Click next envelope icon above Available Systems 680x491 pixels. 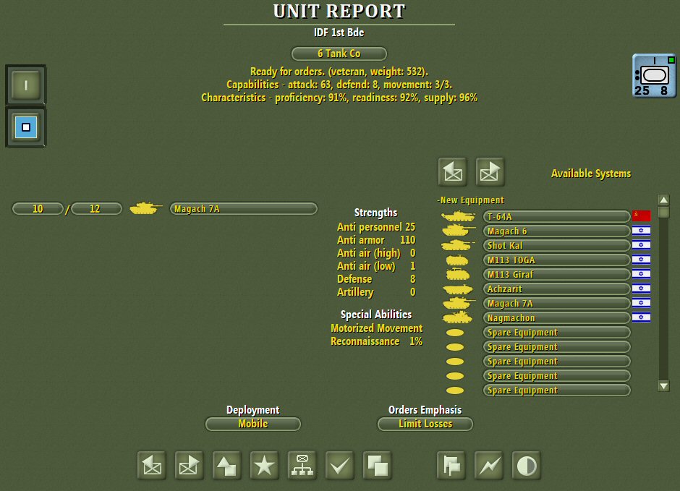click(490, 172)
